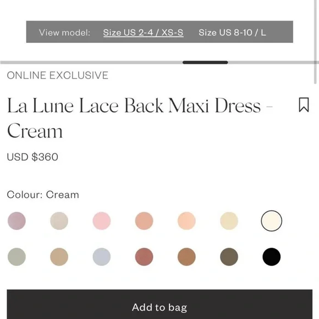
Task: Choose the sage green colour swatch
Action: pyautogui.click(x=16, y=257)
